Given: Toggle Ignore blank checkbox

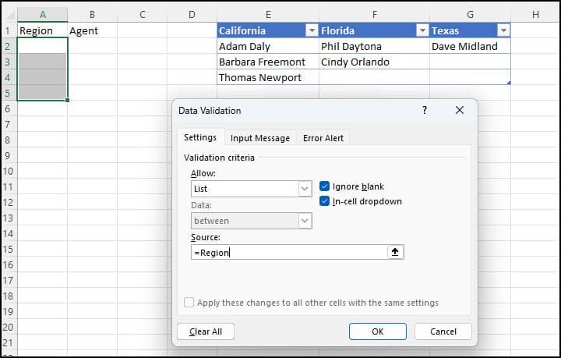Looking at the screenshot, I should [x=324, y=186].
